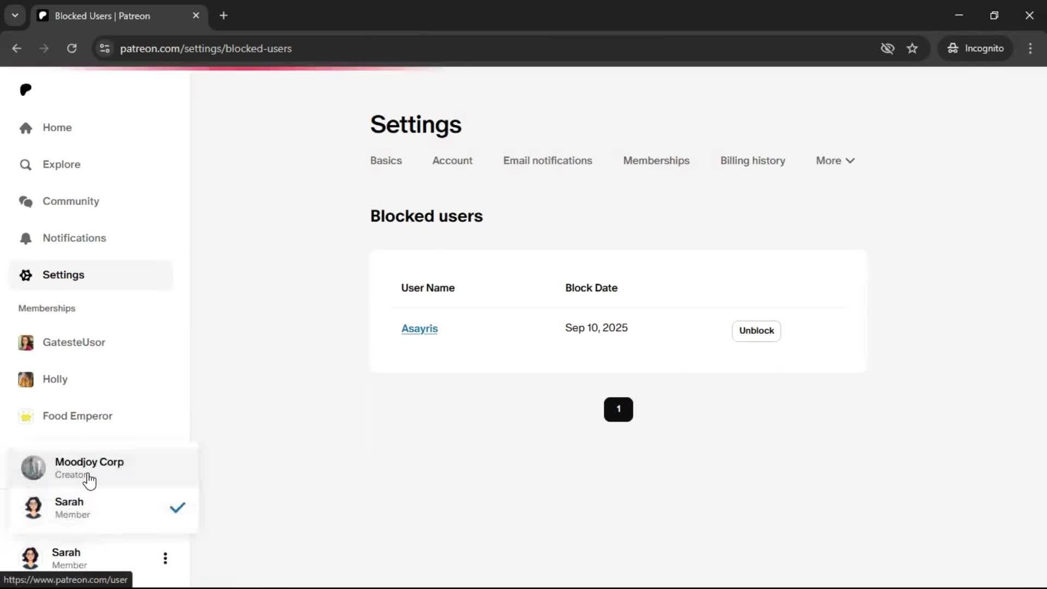Click the User Name column header
Viewport: 1047px width, 589px height.
[428, 288]
